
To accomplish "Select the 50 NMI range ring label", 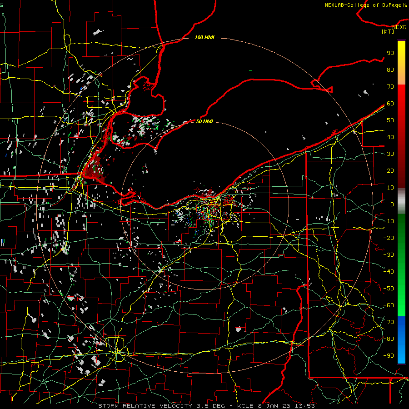I will pos(204,121).
